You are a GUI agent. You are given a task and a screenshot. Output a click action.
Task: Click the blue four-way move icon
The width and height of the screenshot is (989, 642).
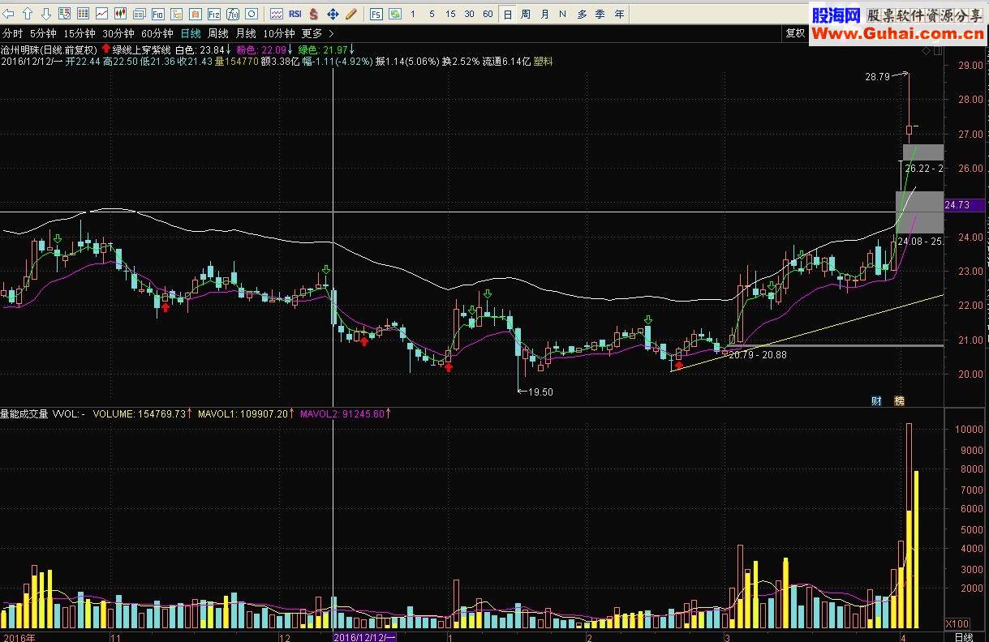tap(333, 14)
